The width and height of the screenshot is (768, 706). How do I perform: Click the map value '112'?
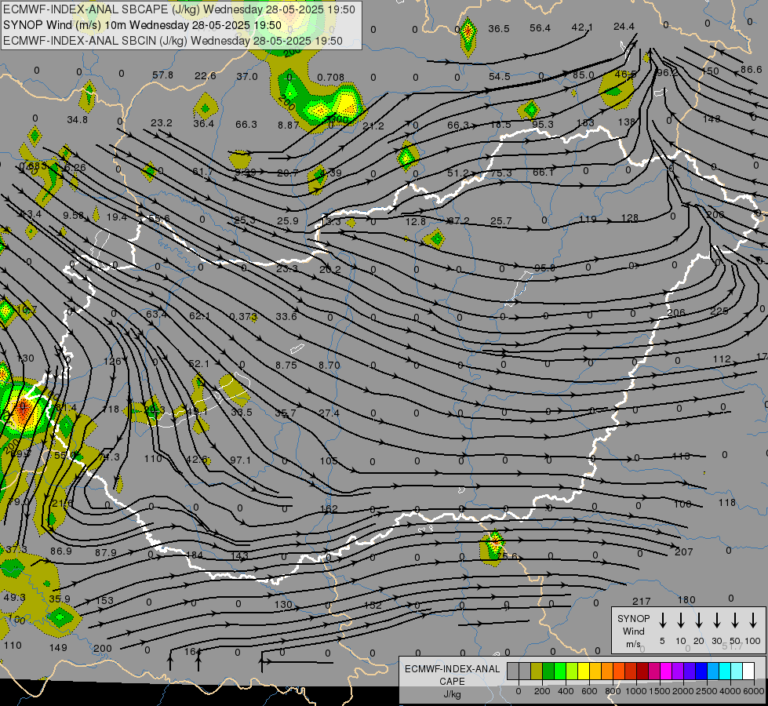tap(722, 359)
